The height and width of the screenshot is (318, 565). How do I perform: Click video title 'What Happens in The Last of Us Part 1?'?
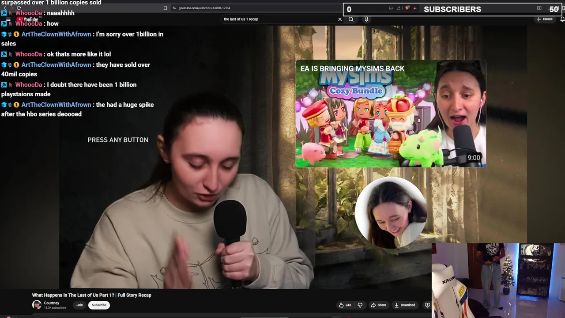click(x=91, y=295)
